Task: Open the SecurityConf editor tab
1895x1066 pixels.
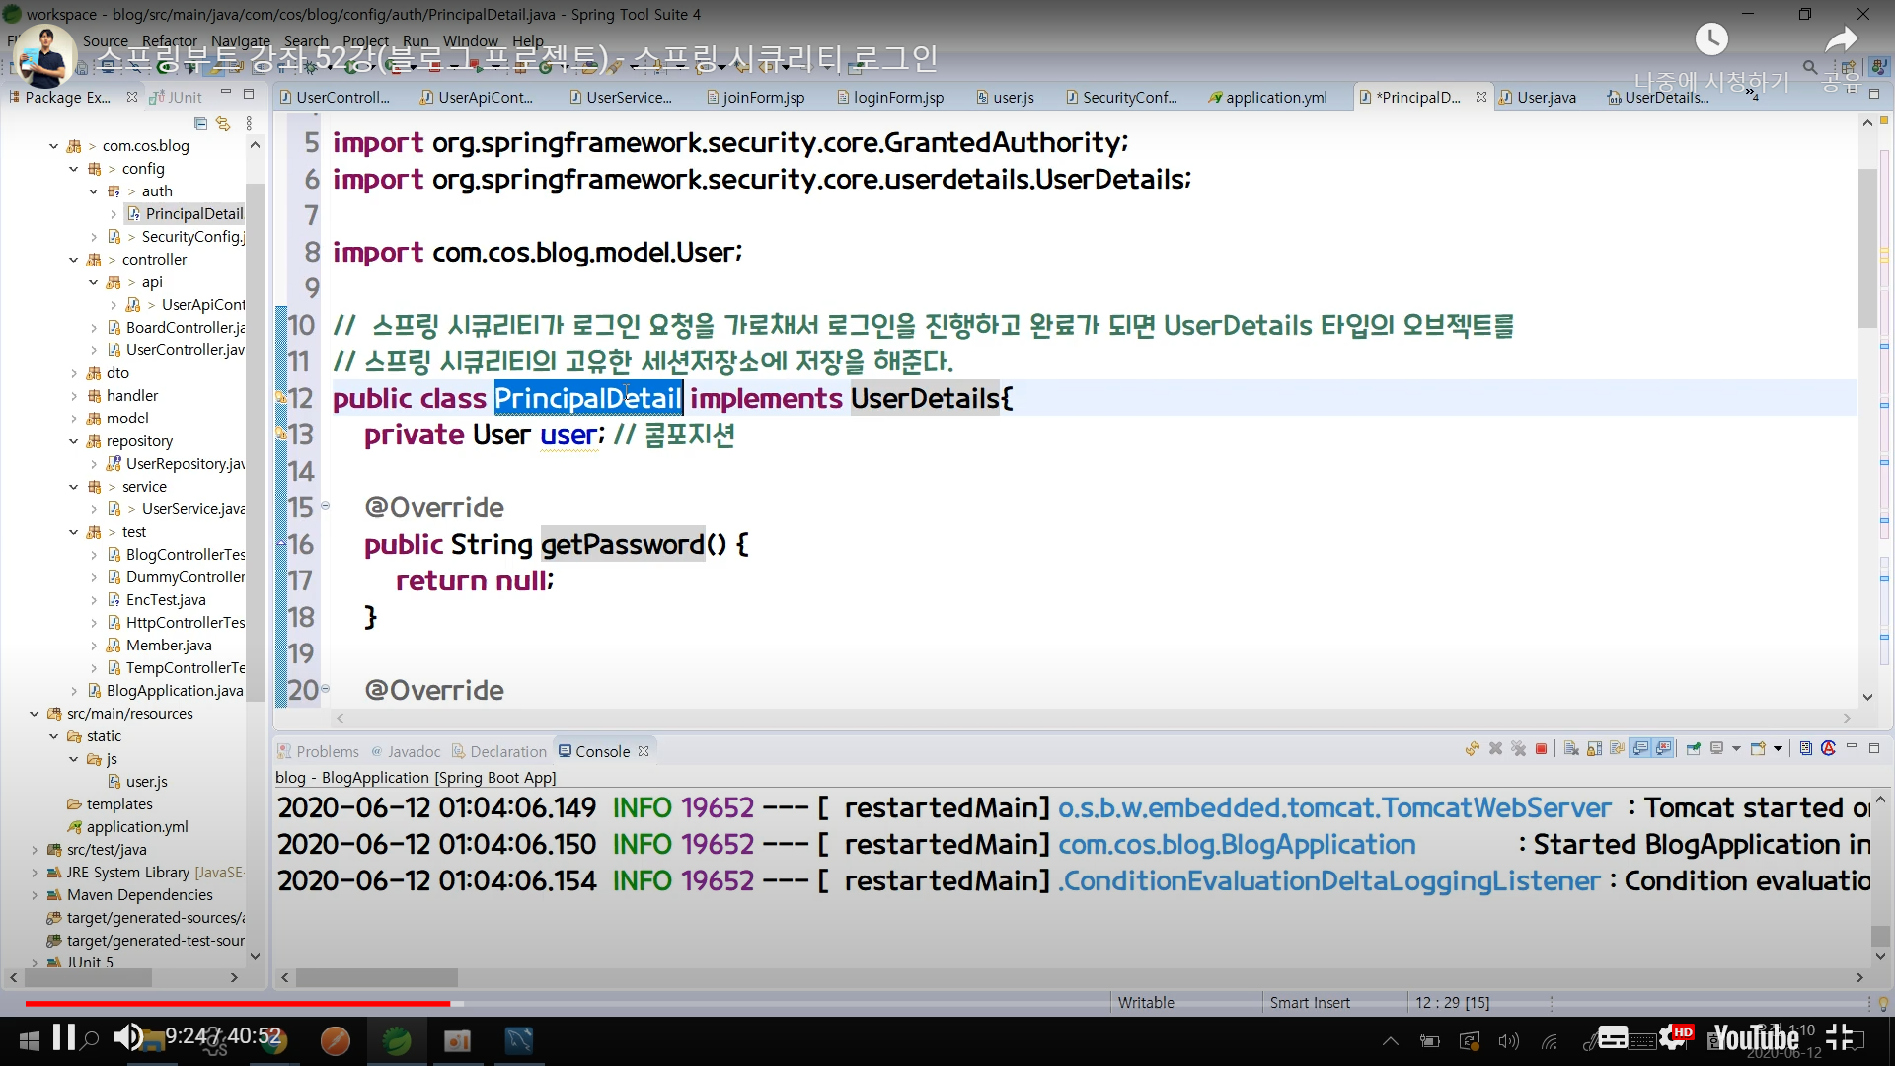Action: coord(1128,97)
